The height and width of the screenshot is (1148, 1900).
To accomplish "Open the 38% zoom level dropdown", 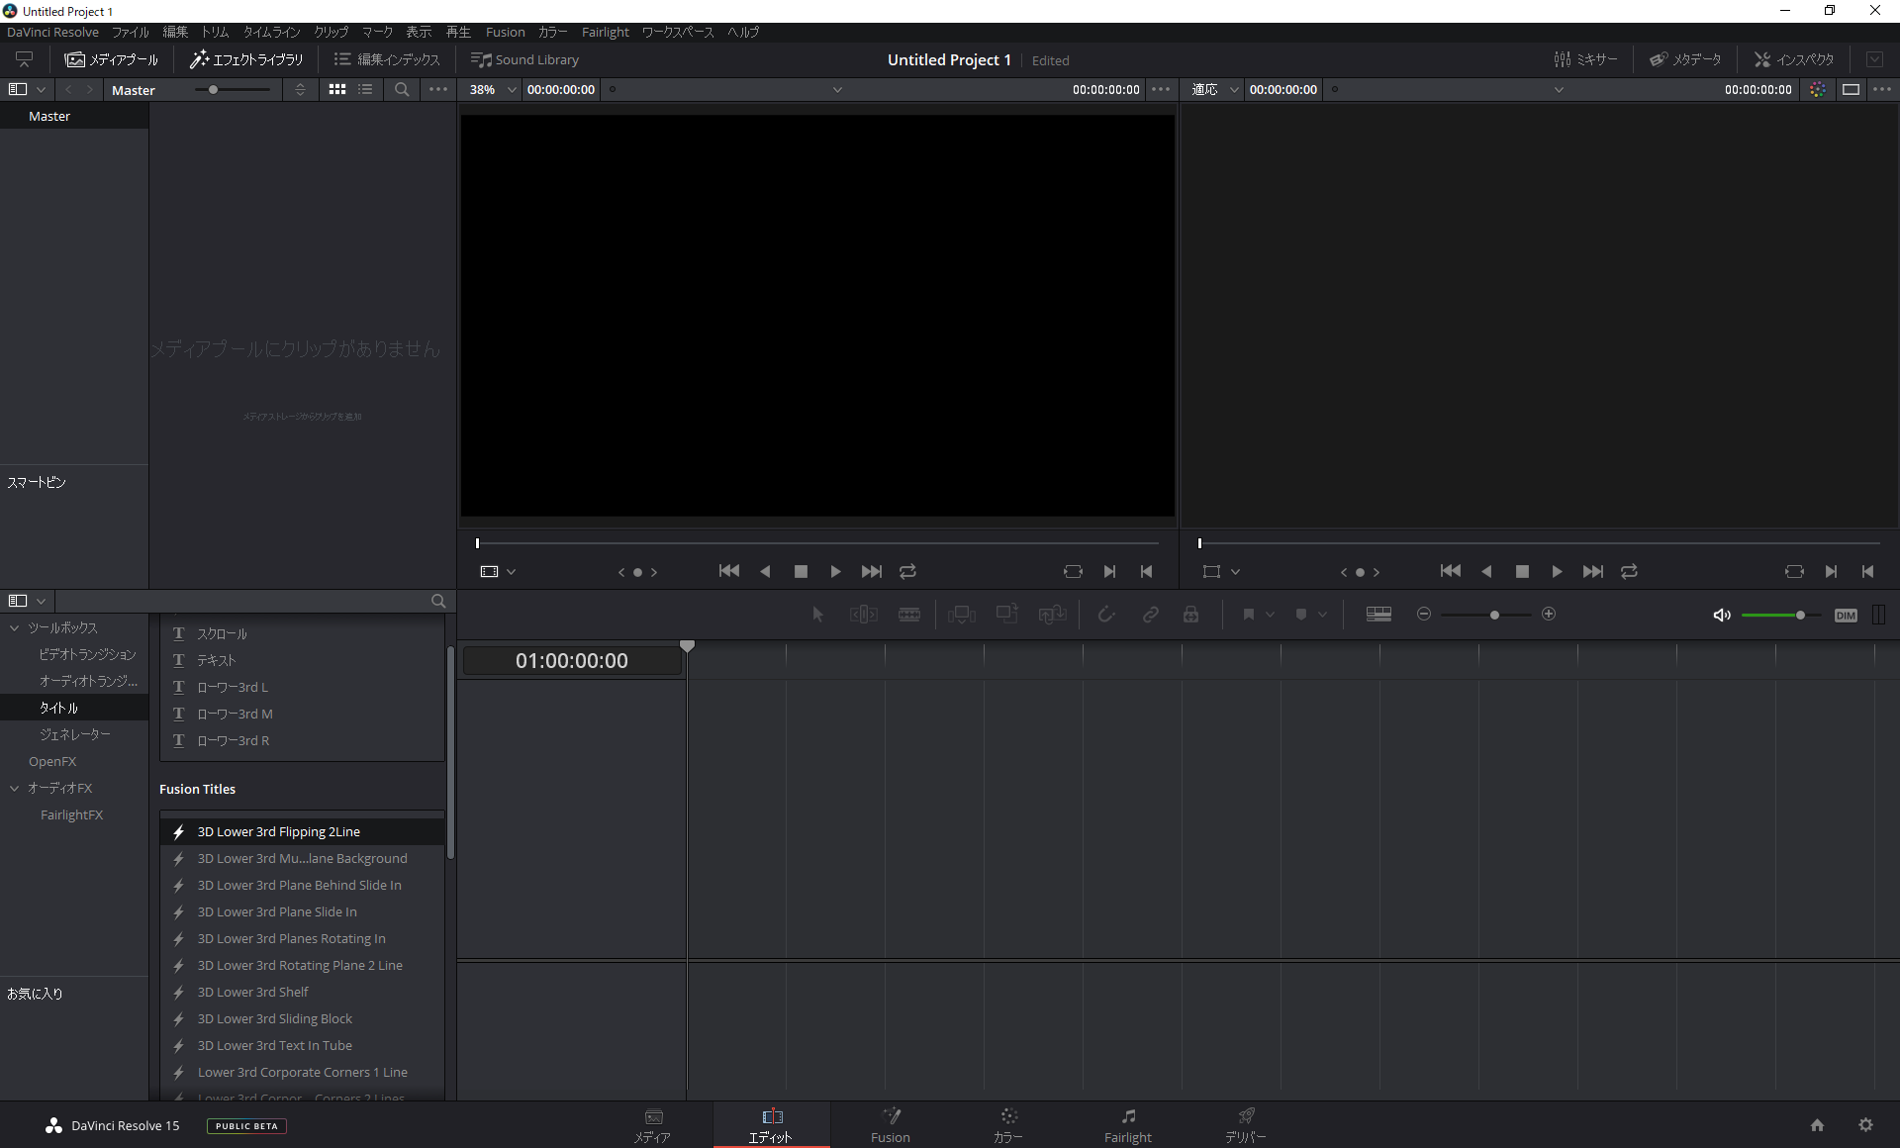I will [x=491, y=89].
